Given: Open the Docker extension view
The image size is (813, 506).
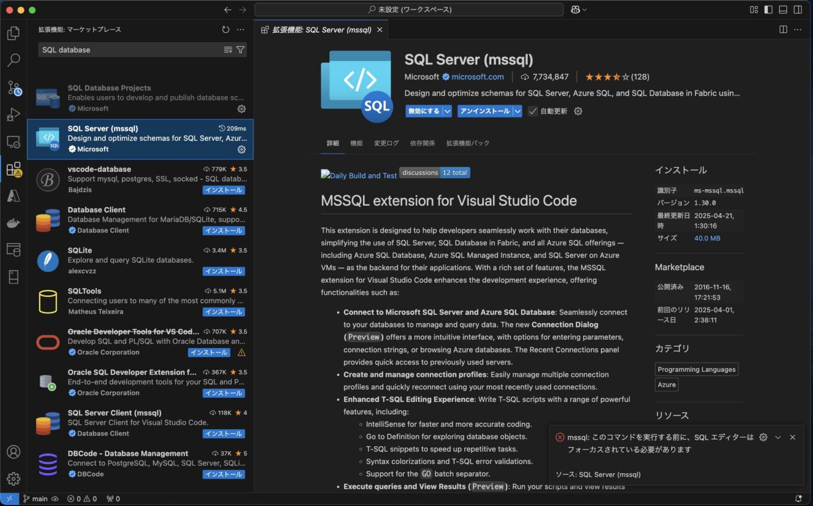Looking at the screenshot, I should point(13,223).
